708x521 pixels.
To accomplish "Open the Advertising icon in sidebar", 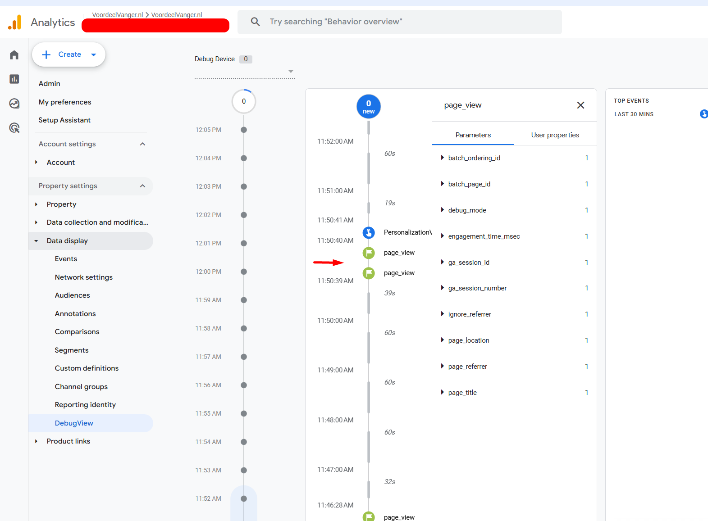I will pos(14,128).
